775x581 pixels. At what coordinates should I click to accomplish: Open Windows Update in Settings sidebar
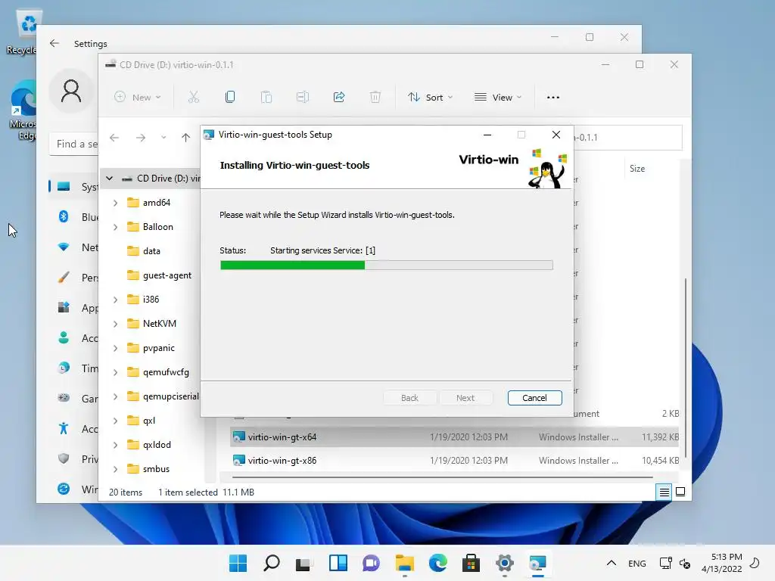pyautogui.click(x=74, y=489)
